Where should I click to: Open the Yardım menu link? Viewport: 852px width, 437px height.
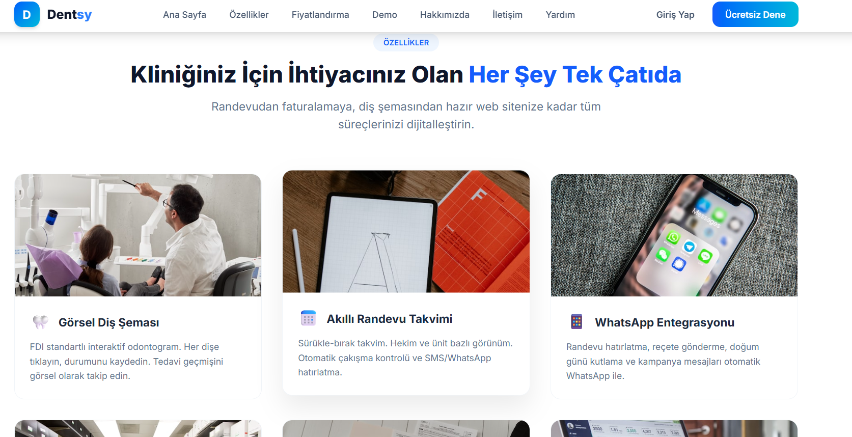[x=560, y=15]
